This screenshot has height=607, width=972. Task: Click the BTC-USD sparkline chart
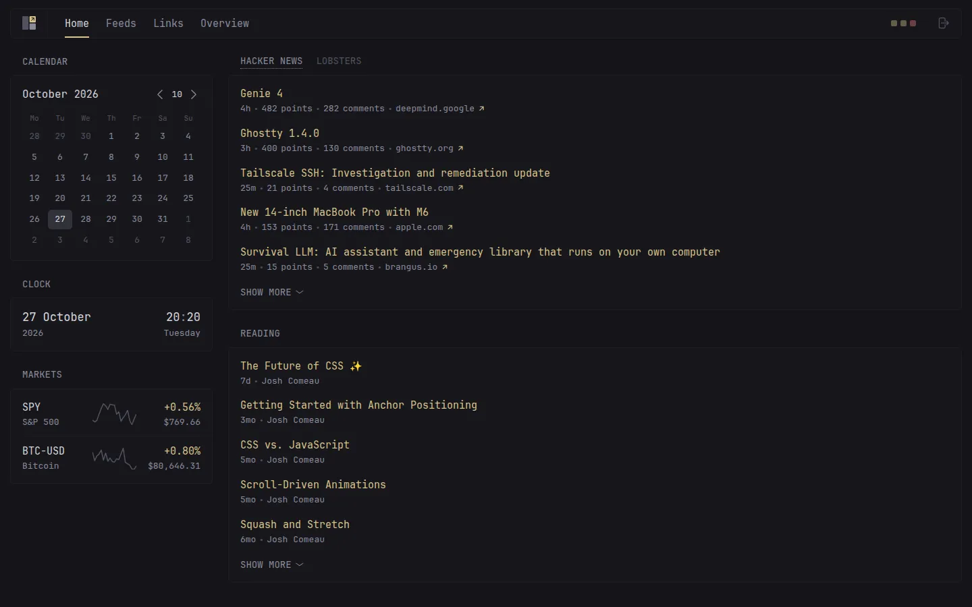click(115, 457)
